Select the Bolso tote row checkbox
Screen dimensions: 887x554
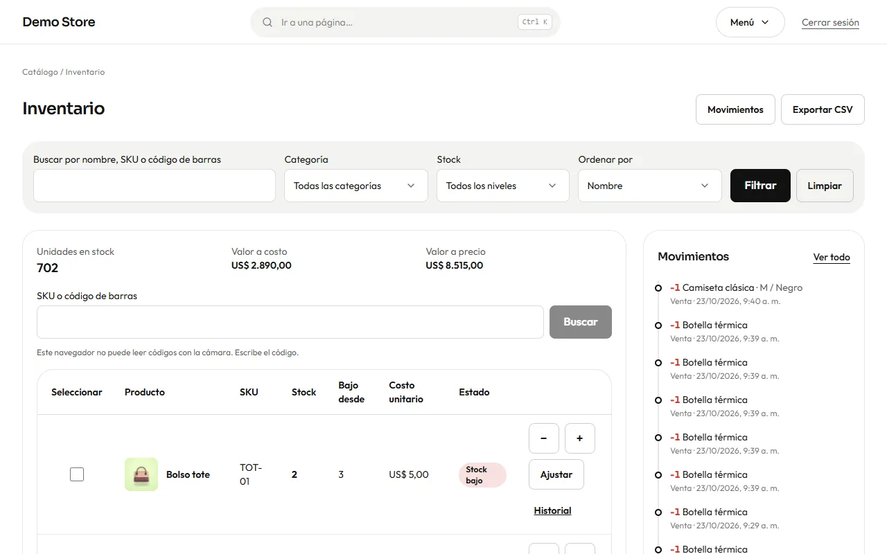point(77,474)
